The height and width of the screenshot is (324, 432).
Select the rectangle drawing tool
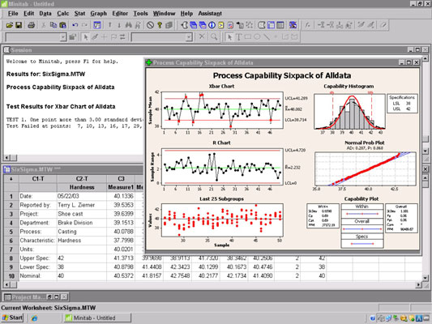[248, 37]
